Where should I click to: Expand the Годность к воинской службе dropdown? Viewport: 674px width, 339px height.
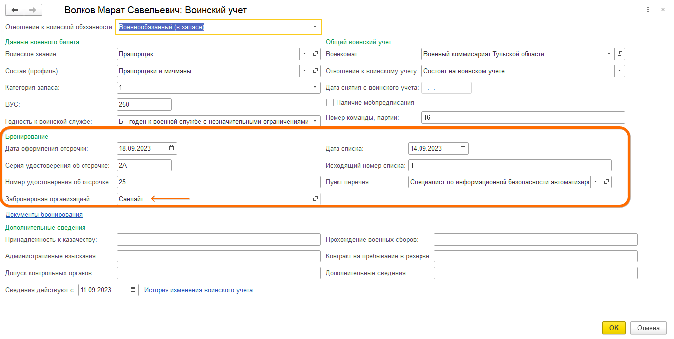pyautogui.click(x=315, y=121)
